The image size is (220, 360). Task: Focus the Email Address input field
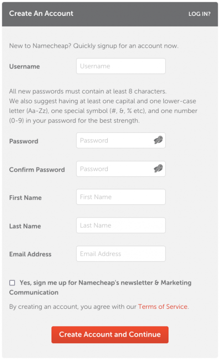121,254
